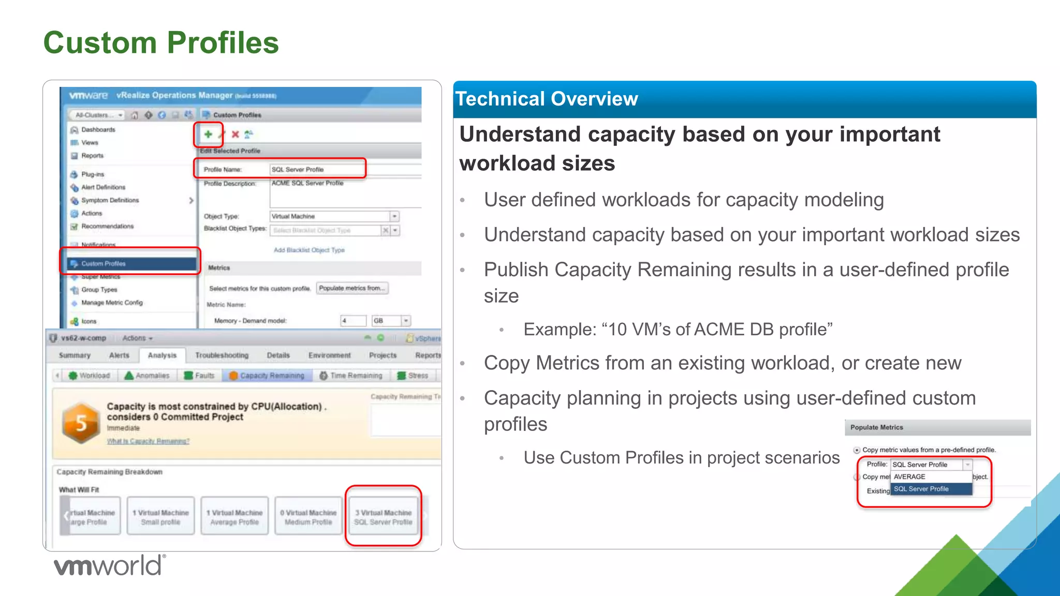This screenshot has height=596, width=1060.
Task: Select Actions in the left sidebar
Action: pyautogui.click(x=86, y=213)
